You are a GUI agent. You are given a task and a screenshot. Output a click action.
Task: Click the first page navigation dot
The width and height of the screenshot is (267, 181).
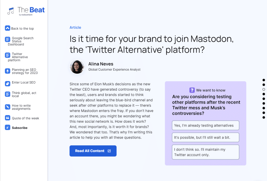[x=264, y=80]
